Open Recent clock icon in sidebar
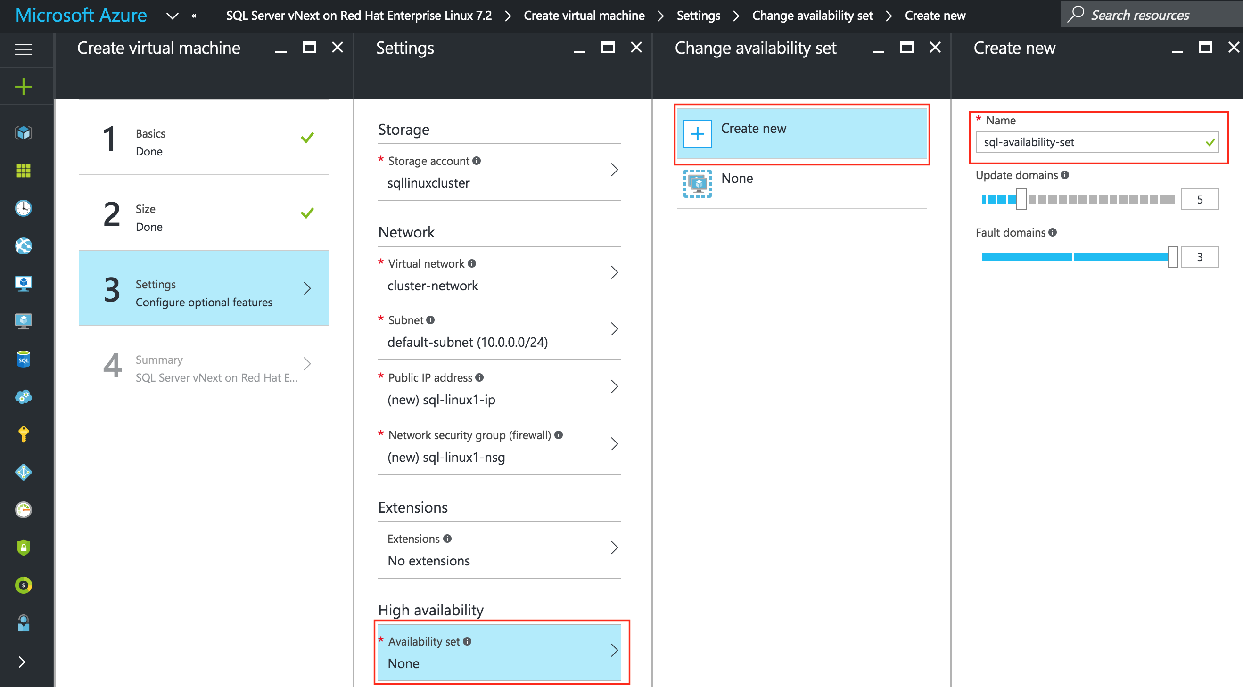 click(x=23, y=208)
